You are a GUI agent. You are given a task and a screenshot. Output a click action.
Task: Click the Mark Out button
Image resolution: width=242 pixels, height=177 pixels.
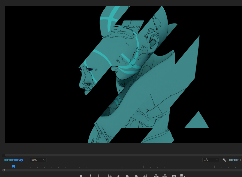[99, 176]
